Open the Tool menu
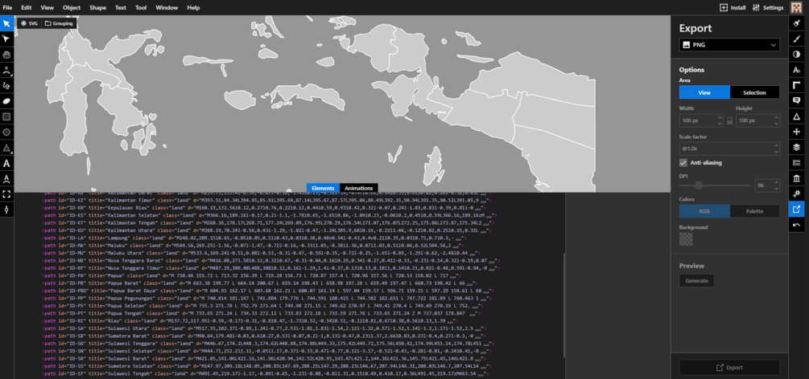Viewport: 809px width, 379px height. point(141,8)
